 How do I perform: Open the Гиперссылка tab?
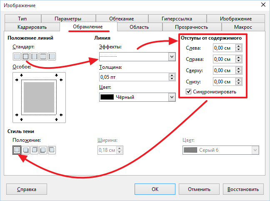177,18
